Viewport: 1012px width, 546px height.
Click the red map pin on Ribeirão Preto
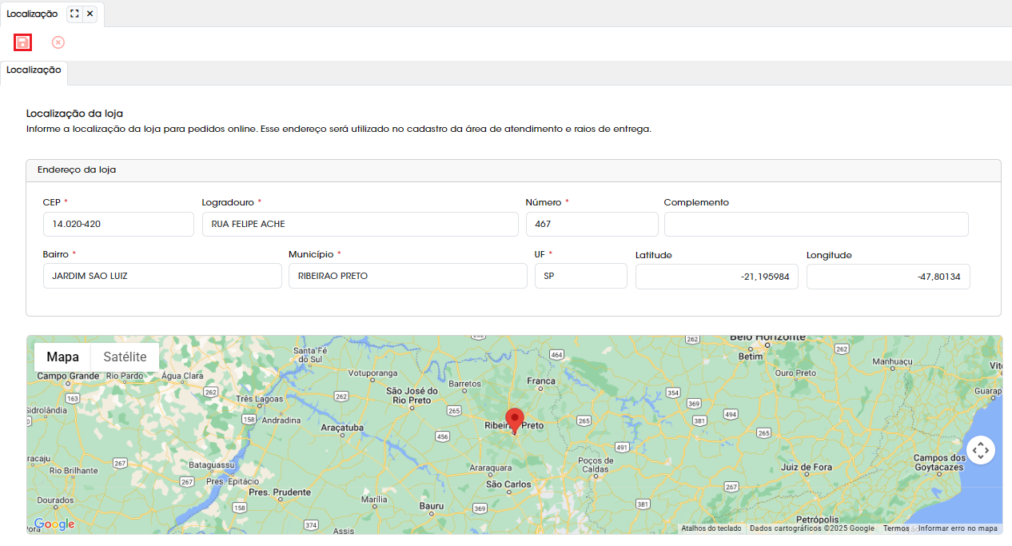pyautogui.click(x=516, y=421)
